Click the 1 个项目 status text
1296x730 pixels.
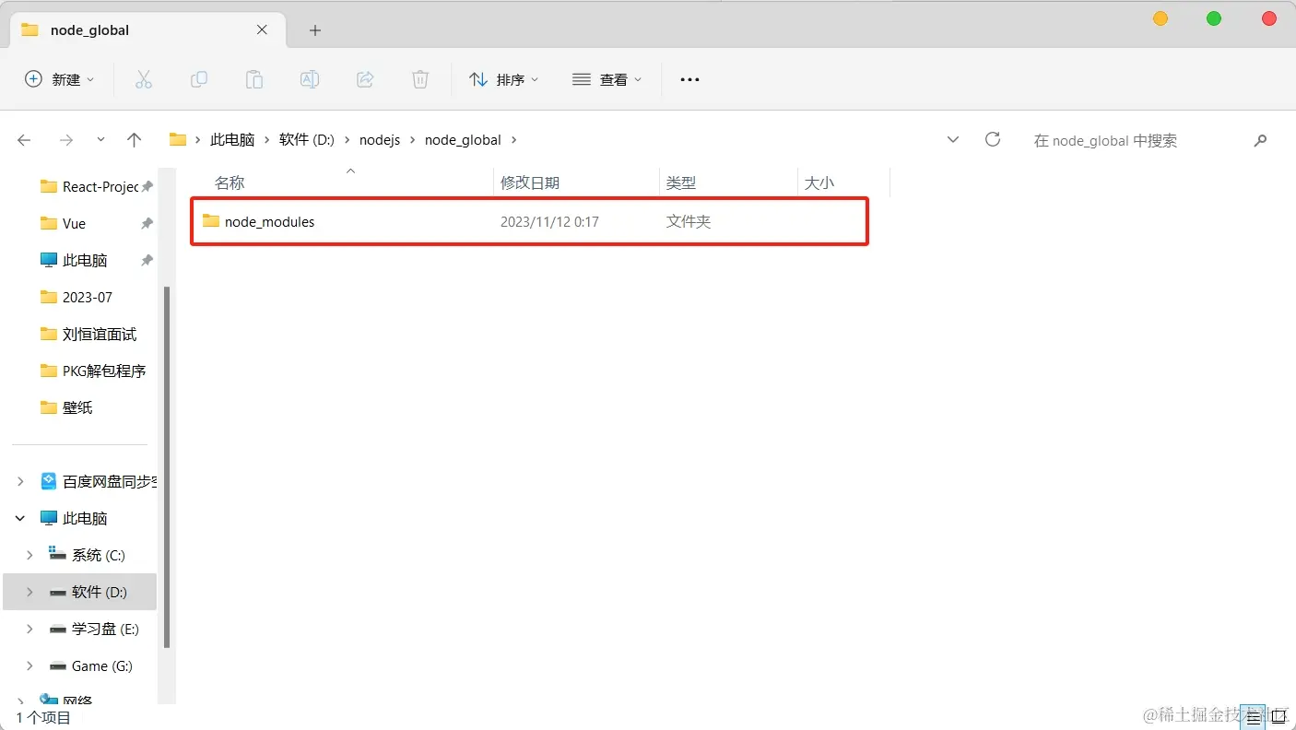43,716
